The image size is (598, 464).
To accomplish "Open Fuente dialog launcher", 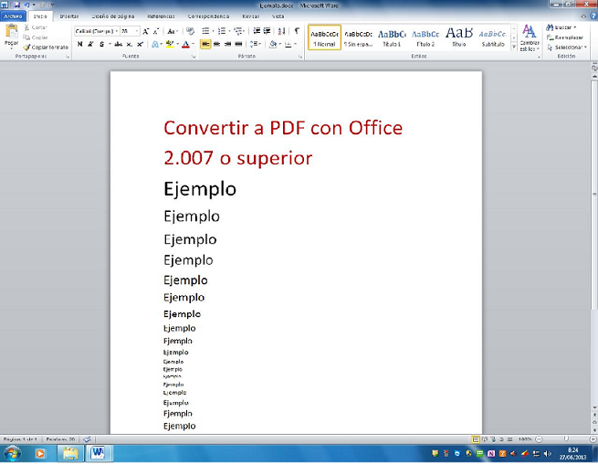I will pos(194,57).
